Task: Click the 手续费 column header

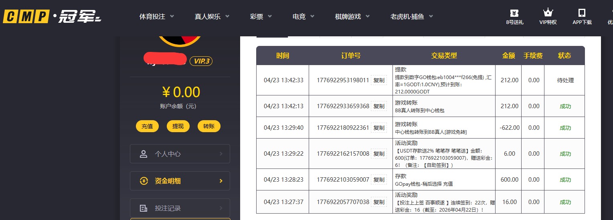Action: pos(533,55)
